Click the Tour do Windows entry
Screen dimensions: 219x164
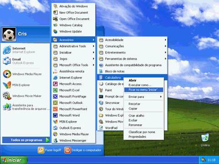coord(111,109)
